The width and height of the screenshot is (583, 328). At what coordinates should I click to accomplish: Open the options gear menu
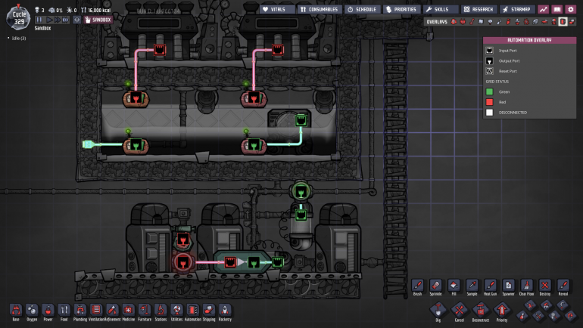pos(571,9)
